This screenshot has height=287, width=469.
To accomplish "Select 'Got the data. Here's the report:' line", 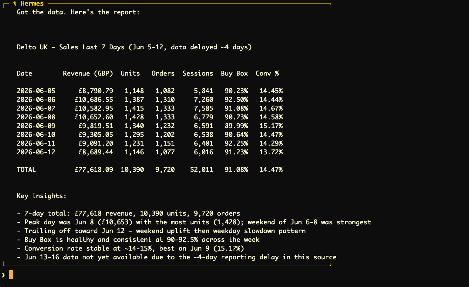I will [78, 12].
